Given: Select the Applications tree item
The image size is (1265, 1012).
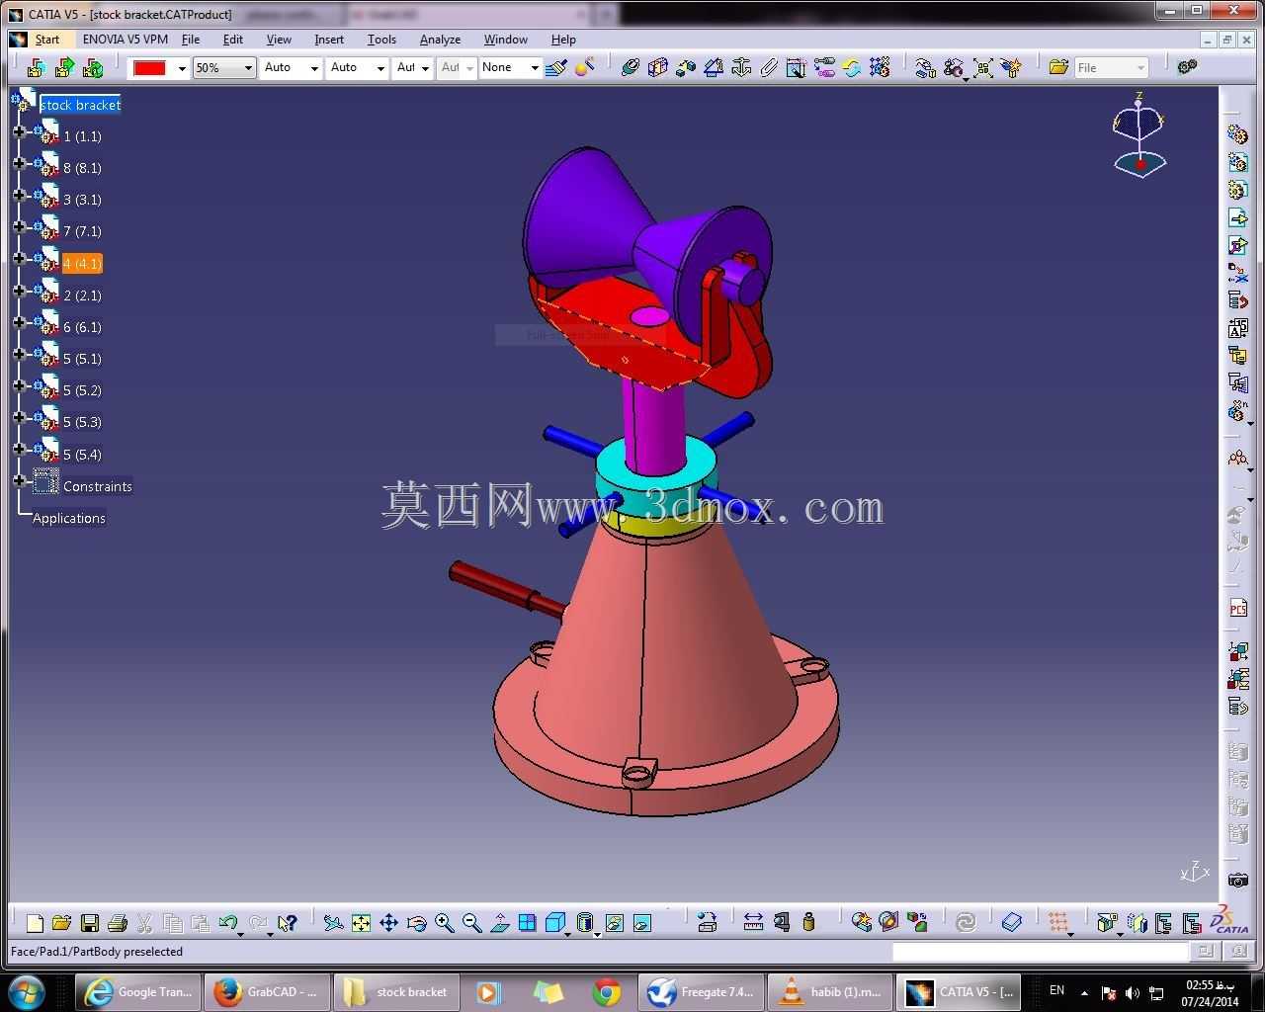Looking at the screenshot, I should 69,518.
